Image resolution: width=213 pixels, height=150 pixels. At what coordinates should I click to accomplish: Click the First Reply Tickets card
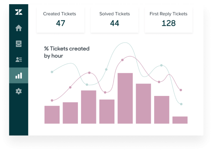click(x=169, y=20)
